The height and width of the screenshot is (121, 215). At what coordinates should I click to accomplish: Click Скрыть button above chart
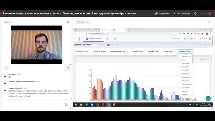203,59
